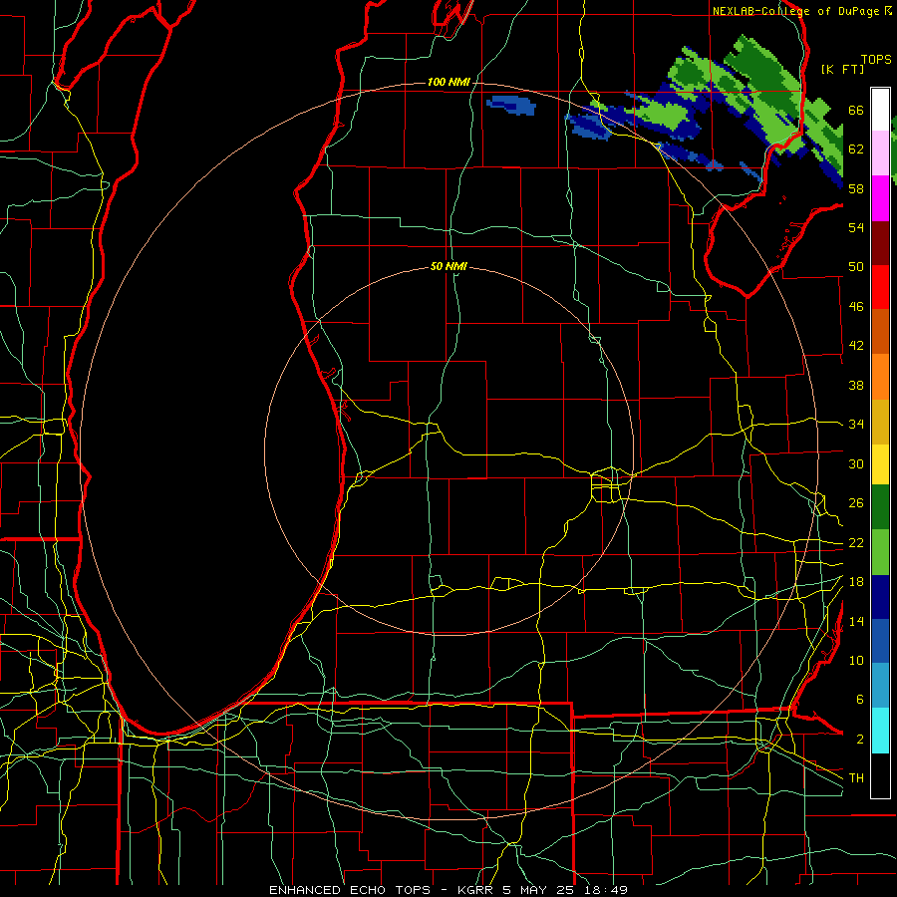This screenshot has width=897, height=897.
Task: Click the magenta legend color block
Action: (x=880, y=198)
